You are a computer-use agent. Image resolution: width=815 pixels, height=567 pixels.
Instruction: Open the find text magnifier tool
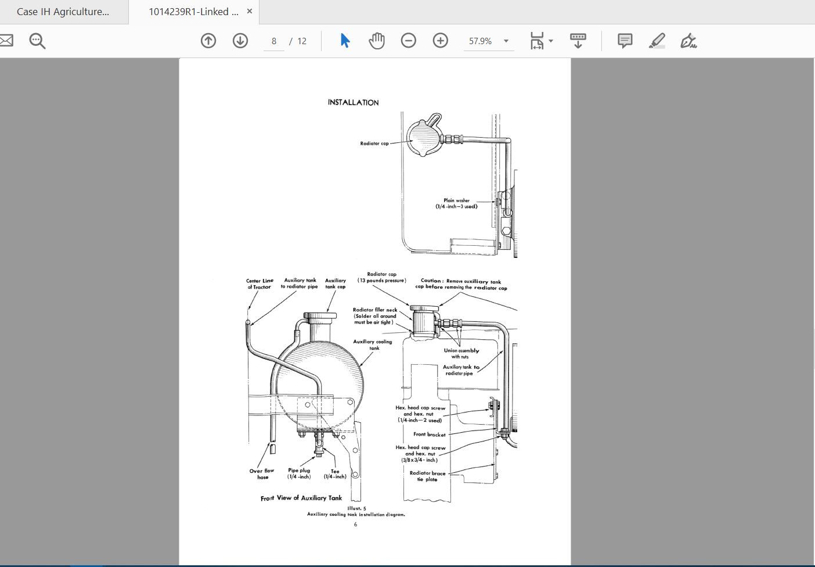(x=37, y=41)
